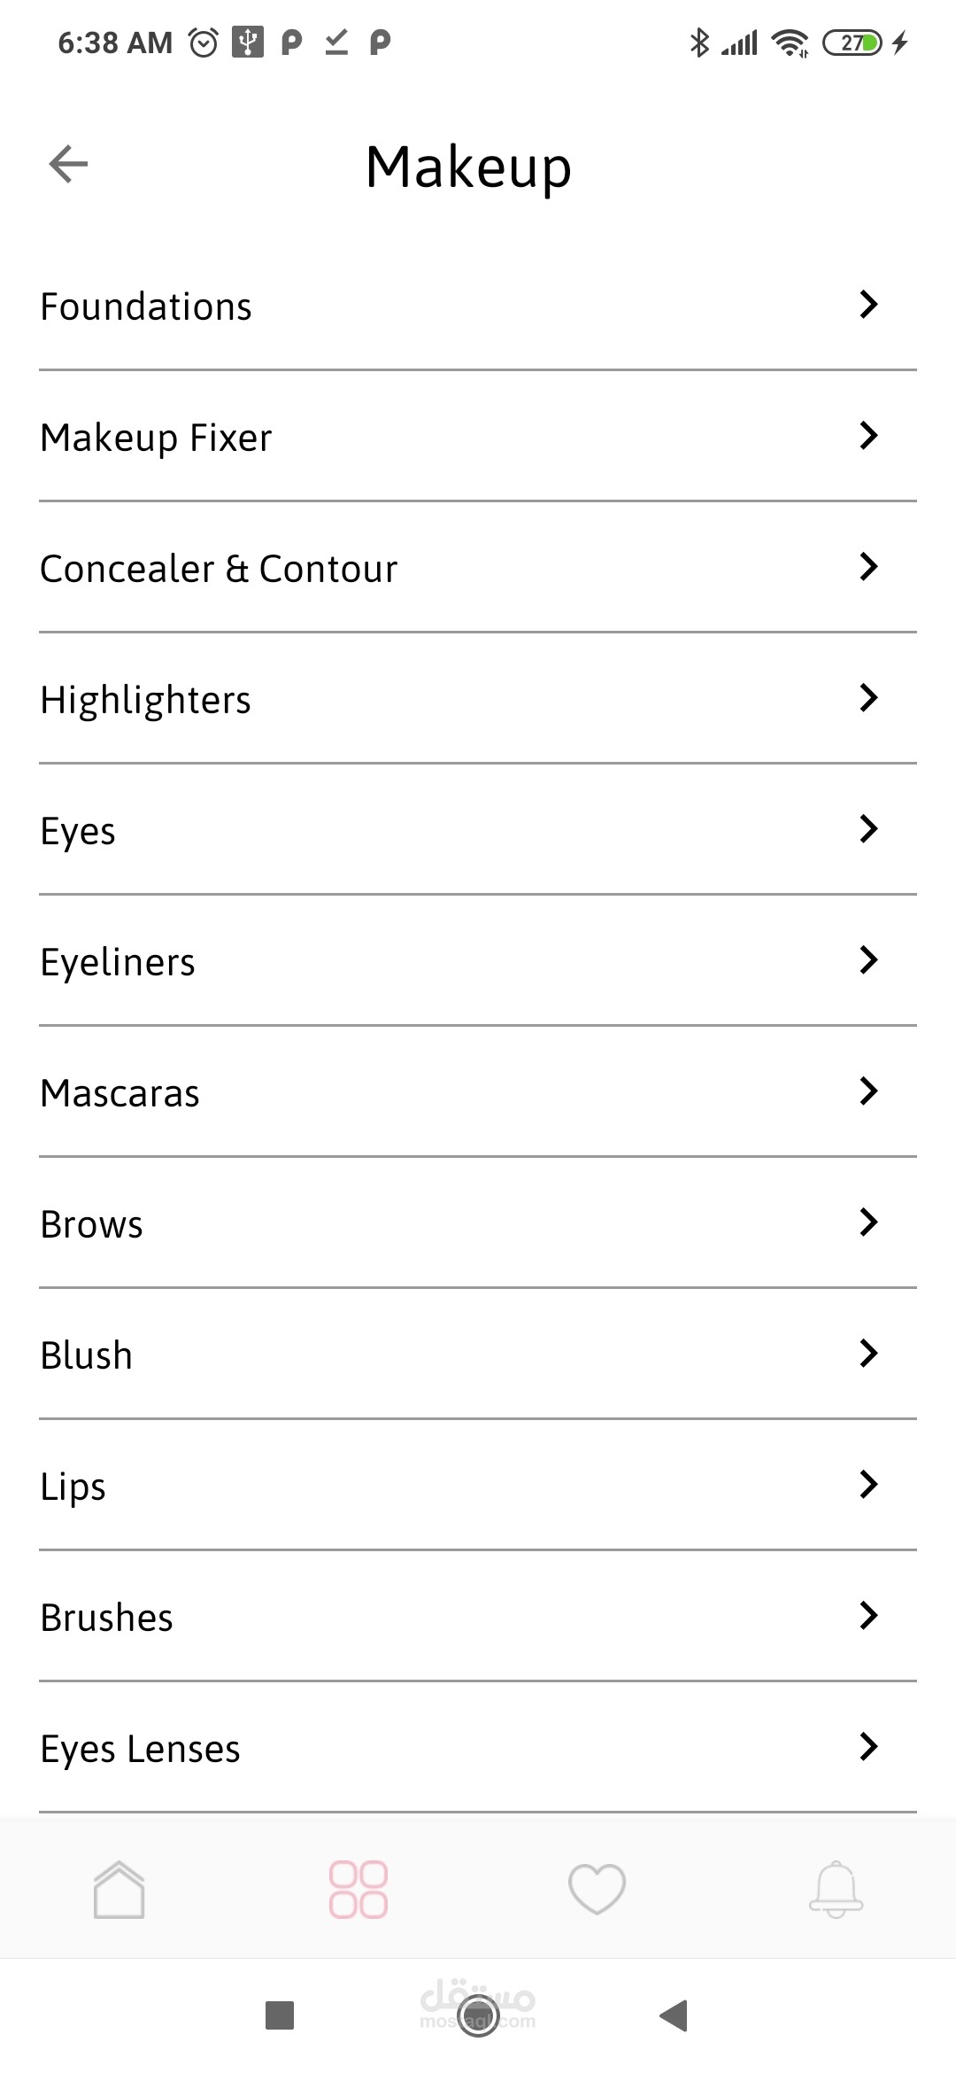Open the notifications bell tab

click(836, 1889)
